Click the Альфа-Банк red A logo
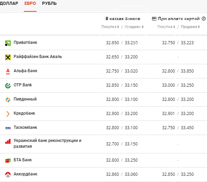The width and height of the screenshot is (207, 182). [8, 71]
